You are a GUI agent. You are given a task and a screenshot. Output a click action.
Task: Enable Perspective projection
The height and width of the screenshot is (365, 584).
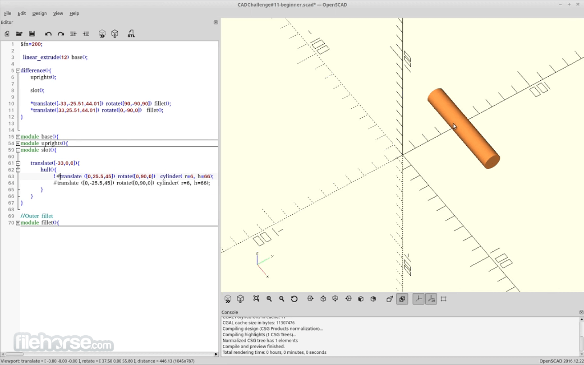390,299
